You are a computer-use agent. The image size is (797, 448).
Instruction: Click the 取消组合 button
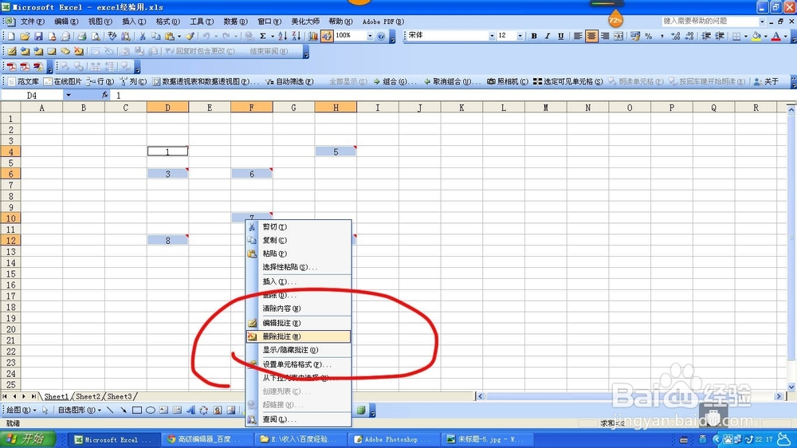coord(452,81)
